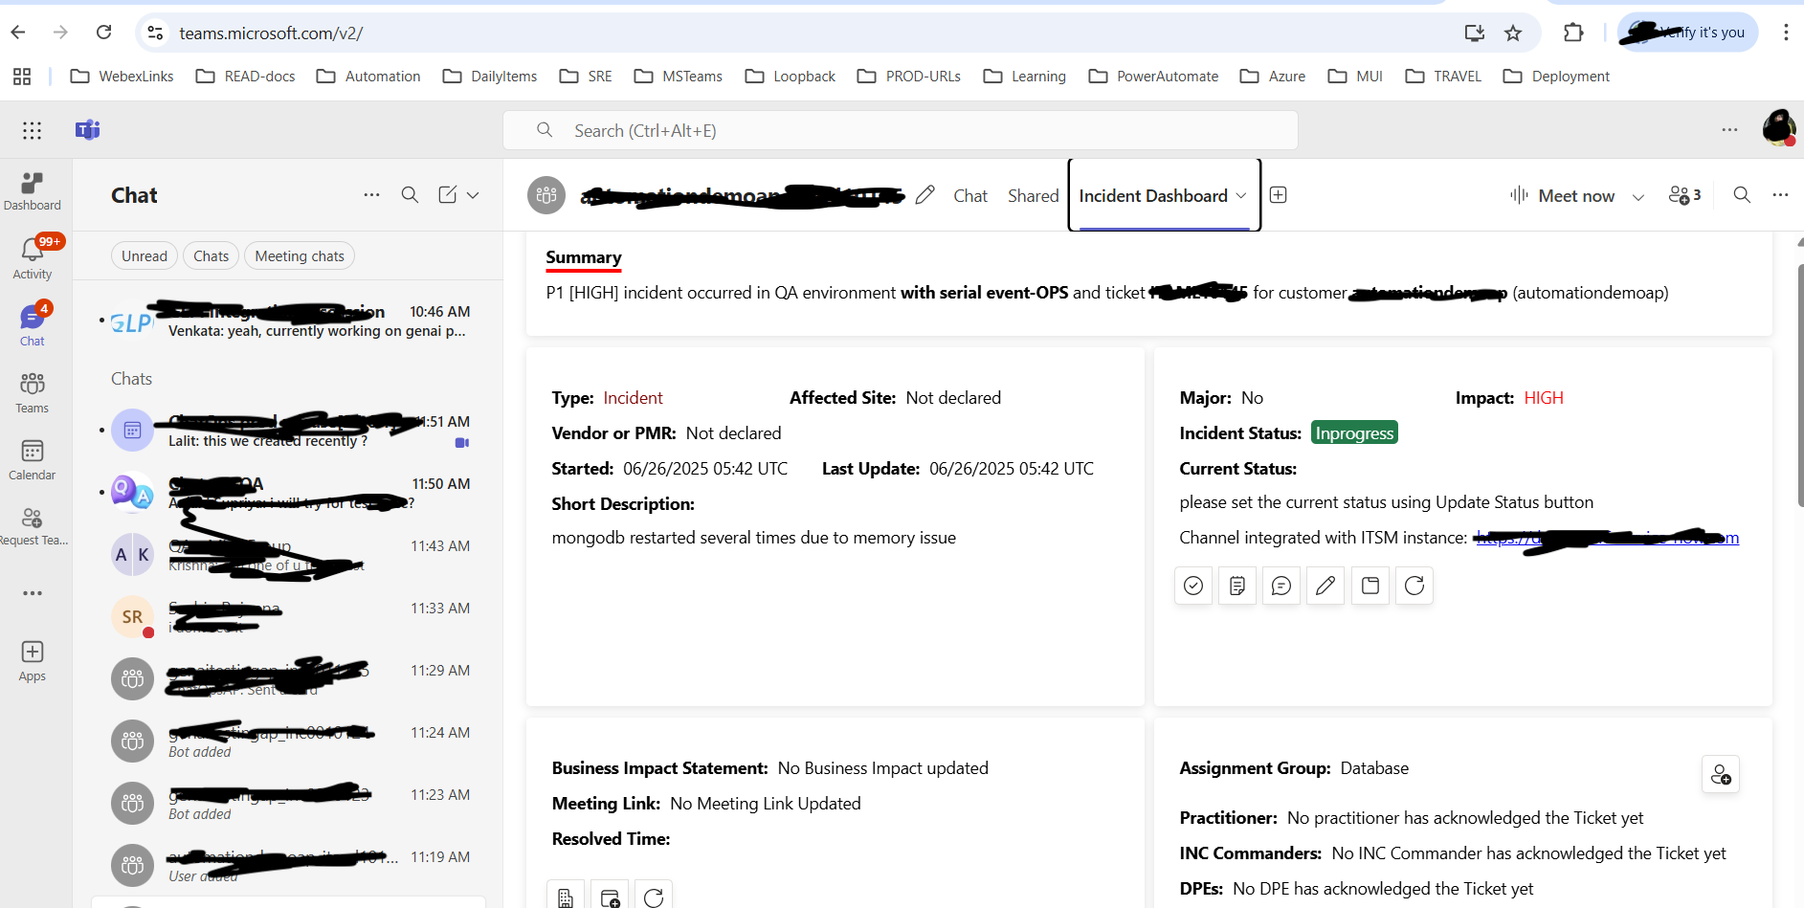
Task: Enable the Meeting chats filter
Action: tap(299, 255)
